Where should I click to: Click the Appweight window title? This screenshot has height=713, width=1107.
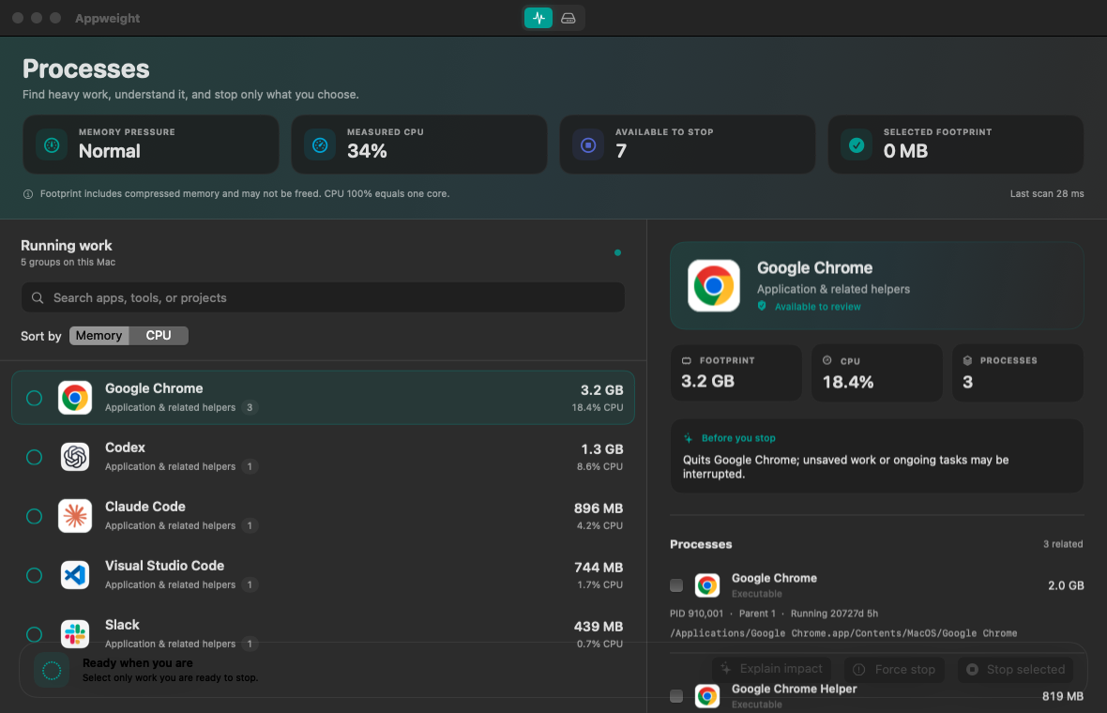click(x=107, y=19)
